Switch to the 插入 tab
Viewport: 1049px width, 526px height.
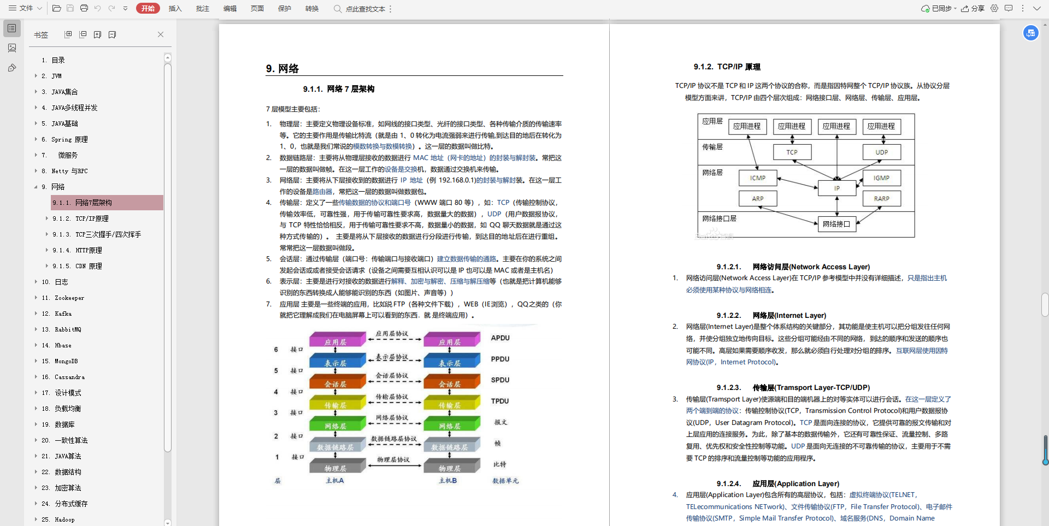tap(175, 9)
